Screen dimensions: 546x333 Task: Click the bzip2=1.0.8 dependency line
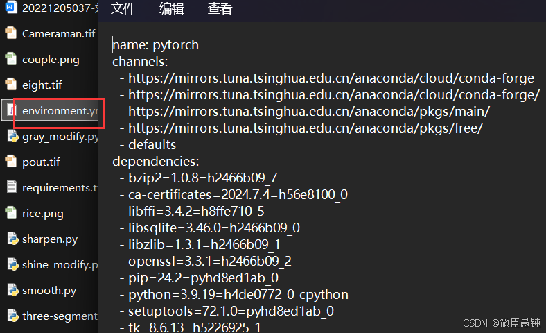[x=198, y=178]
